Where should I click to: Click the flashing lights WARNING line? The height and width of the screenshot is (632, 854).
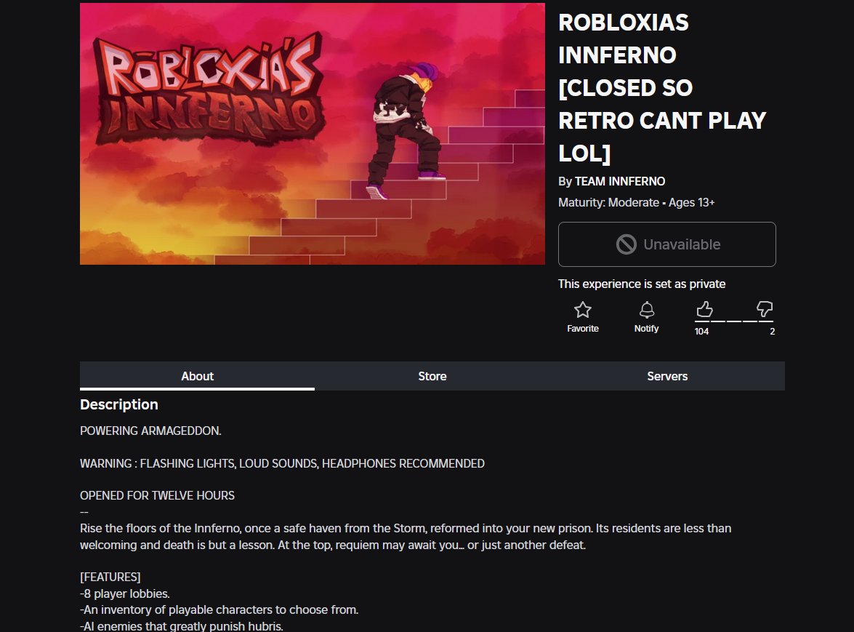pos(282,463)
